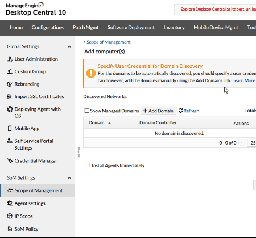Click the ManageEngine Desktop Central logo
256x238 pixels.
click(36, 9)
